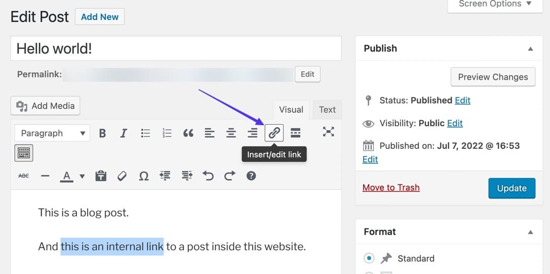550x274 pixels.
Task: Switch to the Text editor tab
Action: pos(327,110)
